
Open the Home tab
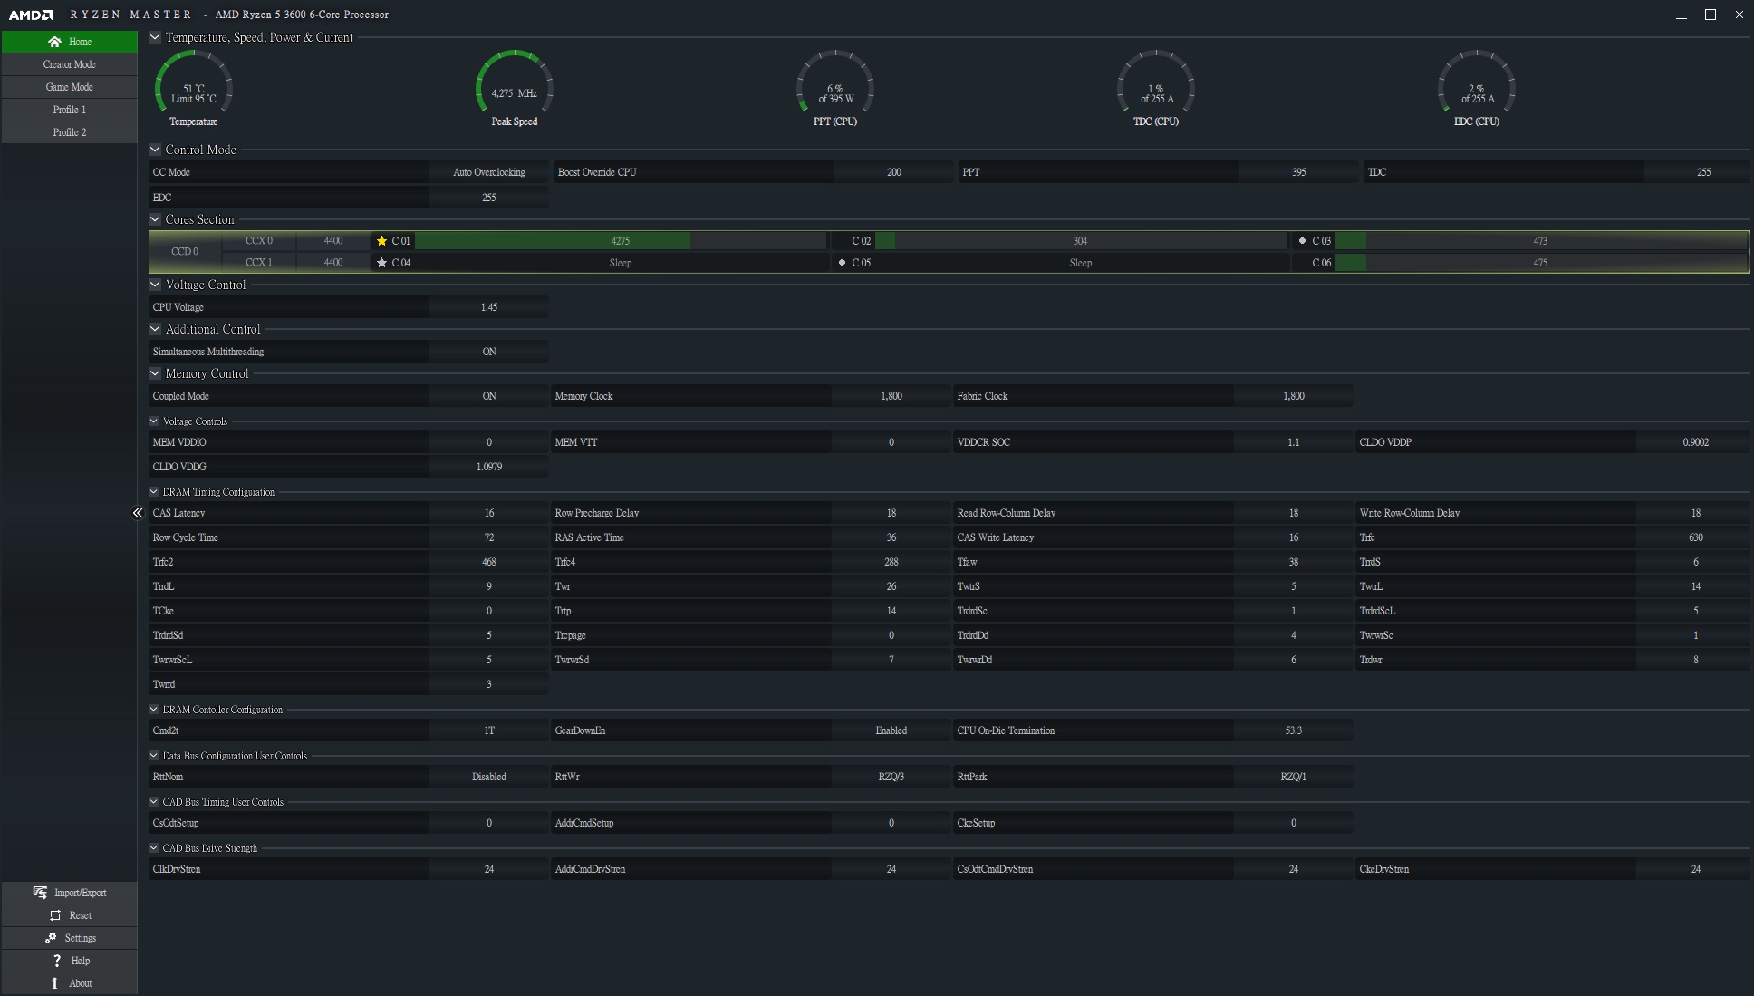(x=70, y=42)
